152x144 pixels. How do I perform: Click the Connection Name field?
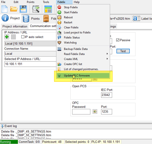pos(30,54)
